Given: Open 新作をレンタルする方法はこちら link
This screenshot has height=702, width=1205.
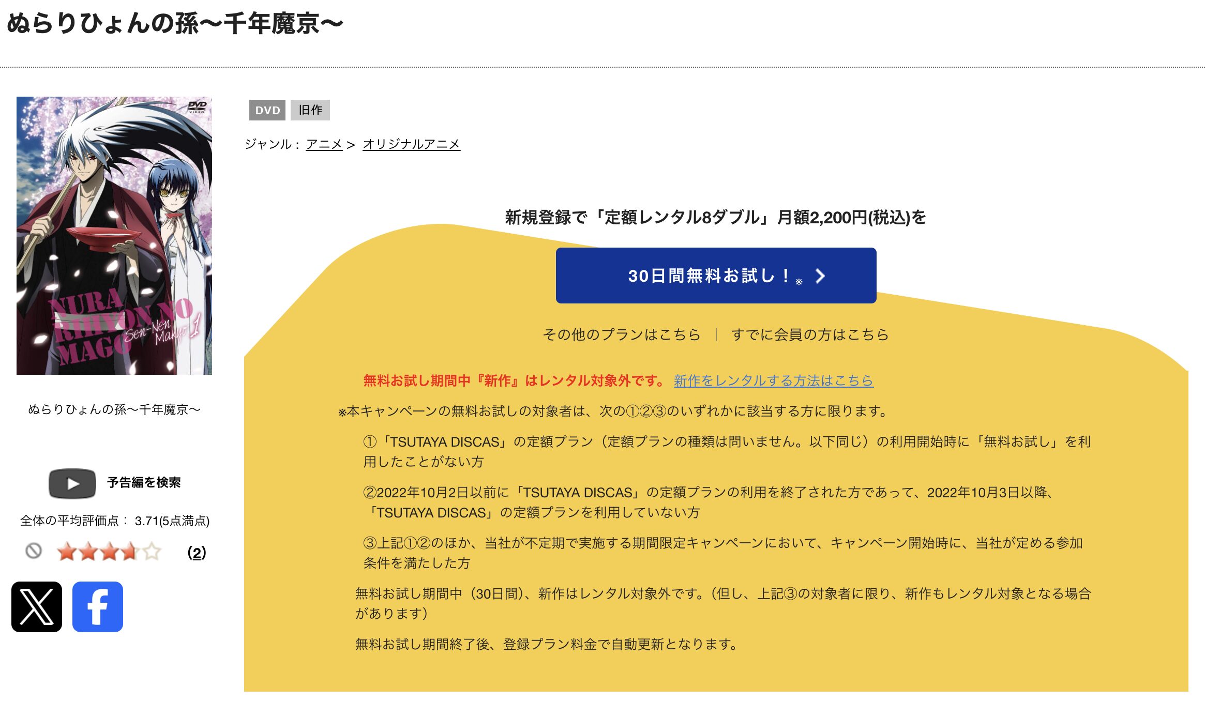Looking at the screenshot, I should click(x=773, y=380).
